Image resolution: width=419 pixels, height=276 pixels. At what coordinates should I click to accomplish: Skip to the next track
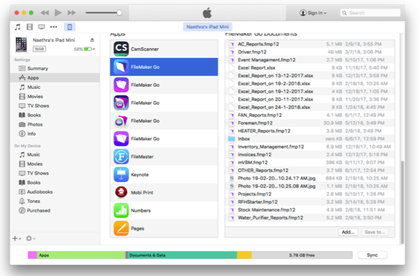pyautogui.click(x=72, y=12)
